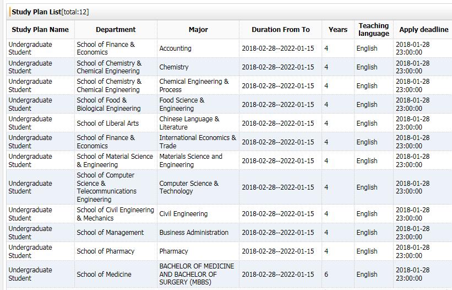
Task: Select International Economics & Trade row
Action: [197, 142]
